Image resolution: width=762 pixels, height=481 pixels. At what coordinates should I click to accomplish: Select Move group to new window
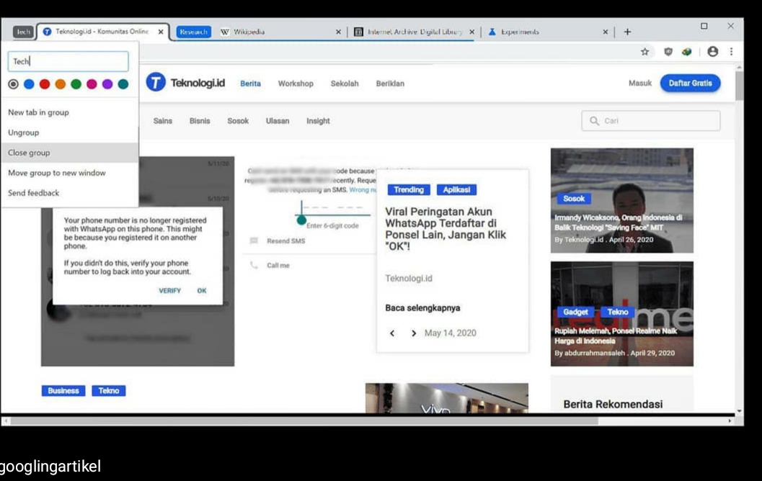pyautogui.click(x=69, y=173)
